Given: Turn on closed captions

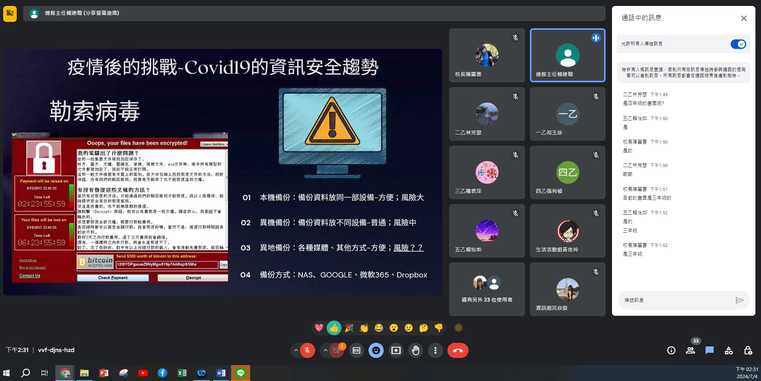Looking at the screenshot, I should 357,350.
